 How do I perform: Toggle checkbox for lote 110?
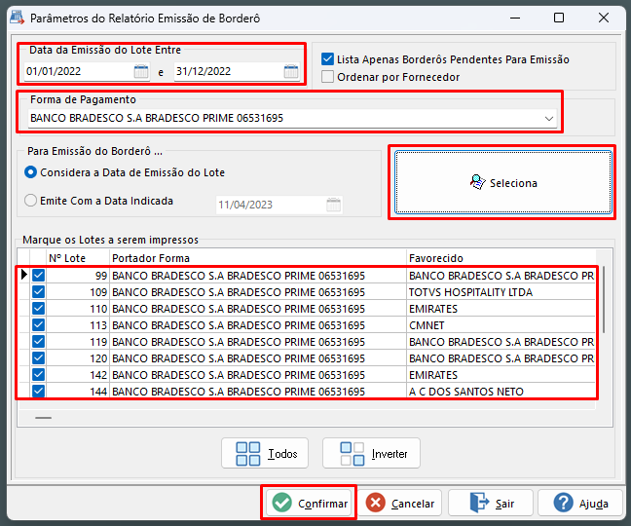[x=39, y=308]
